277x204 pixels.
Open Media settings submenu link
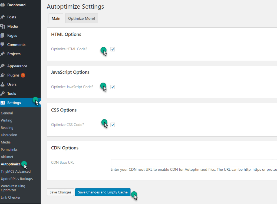6,142
